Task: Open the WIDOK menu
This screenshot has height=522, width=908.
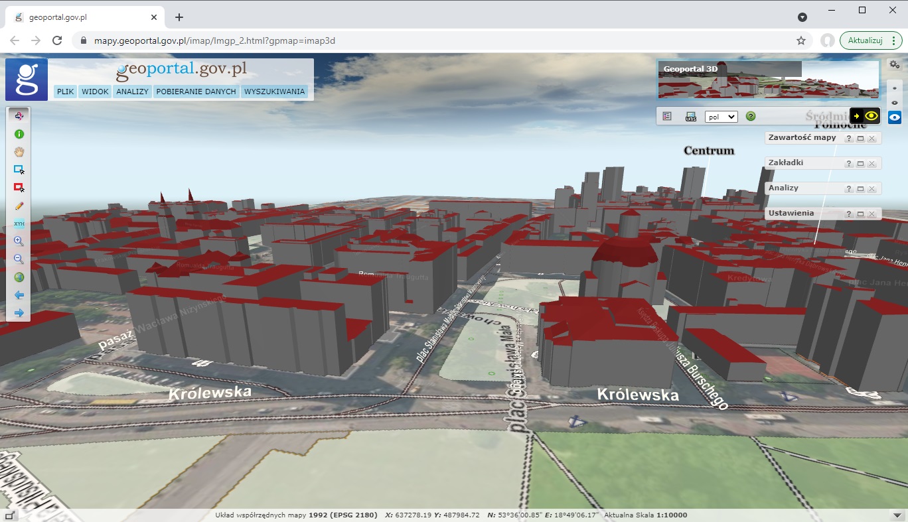Action: 95,92
